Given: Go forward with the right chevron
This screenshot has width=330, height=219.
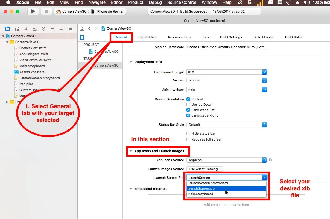Looking at the screenshot, I should pos(96,28).
